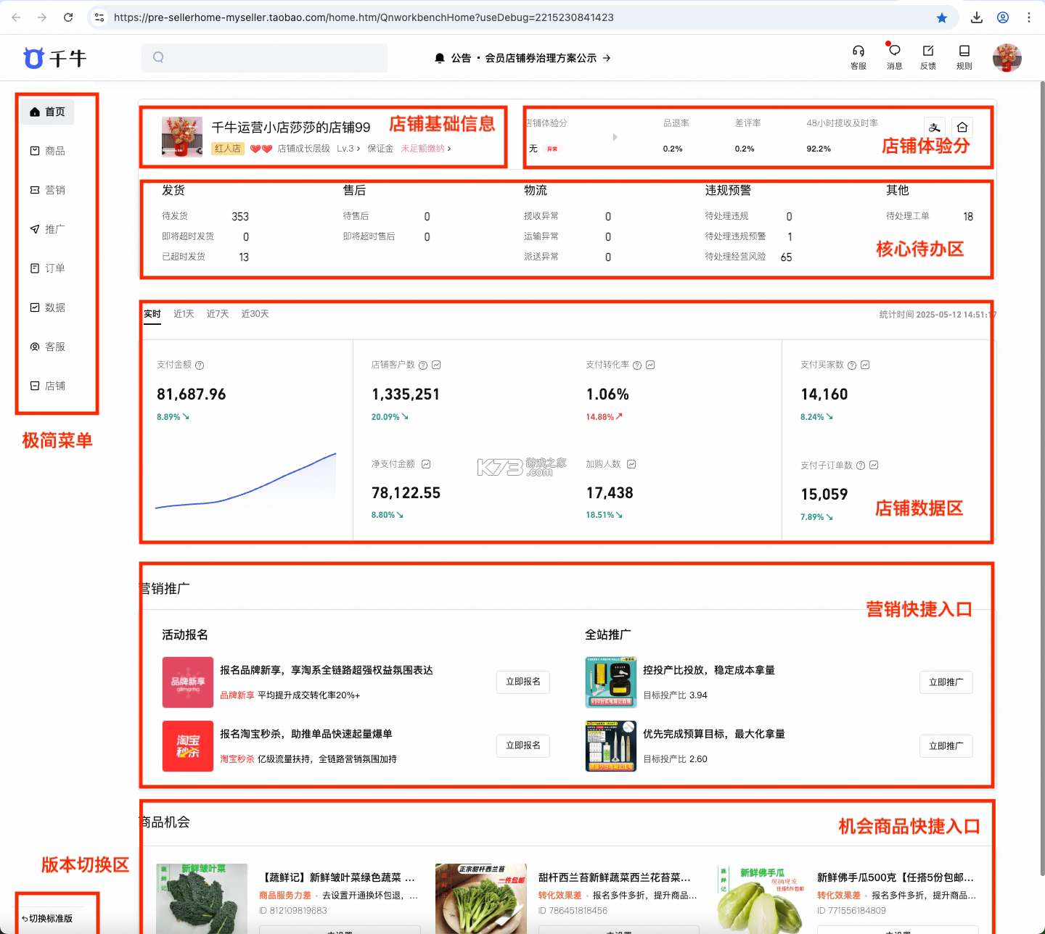
Task: Click 立即报名 for 品牌新享
Action: (x=523, y=682)
